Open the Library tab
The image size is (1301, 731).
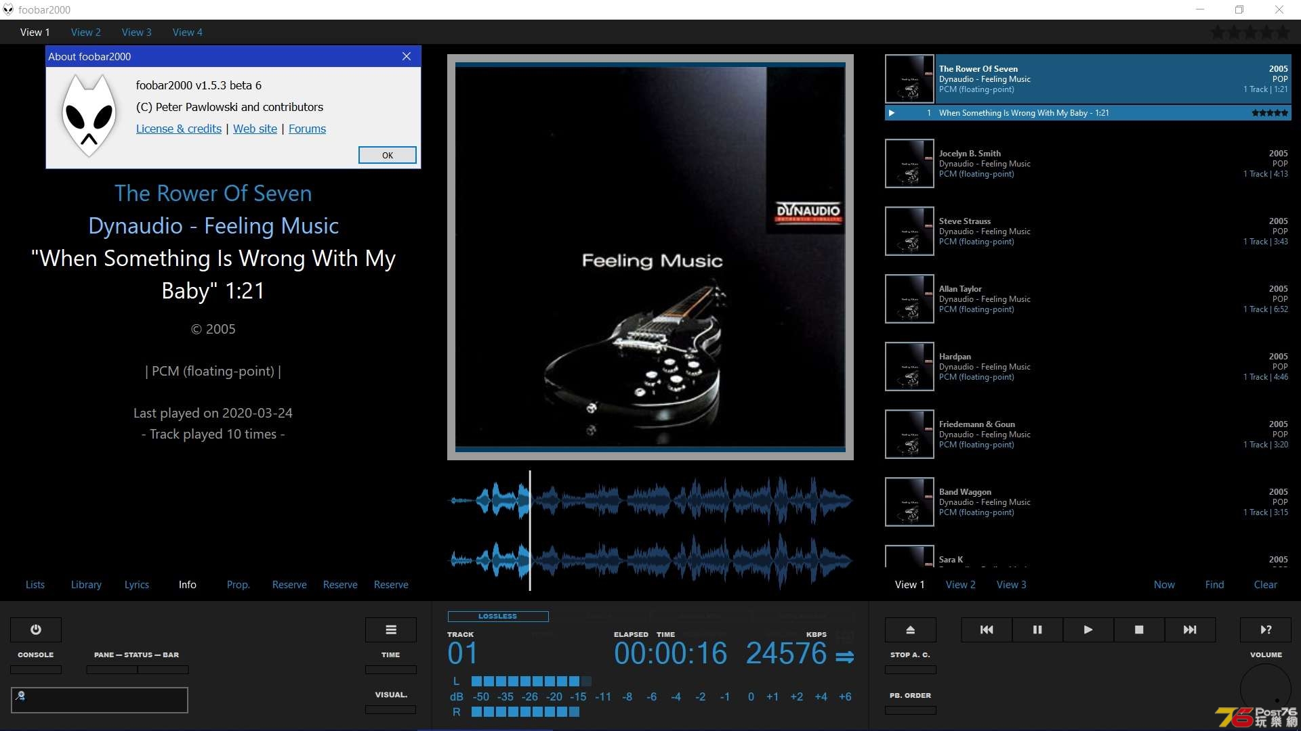point(86,585)
